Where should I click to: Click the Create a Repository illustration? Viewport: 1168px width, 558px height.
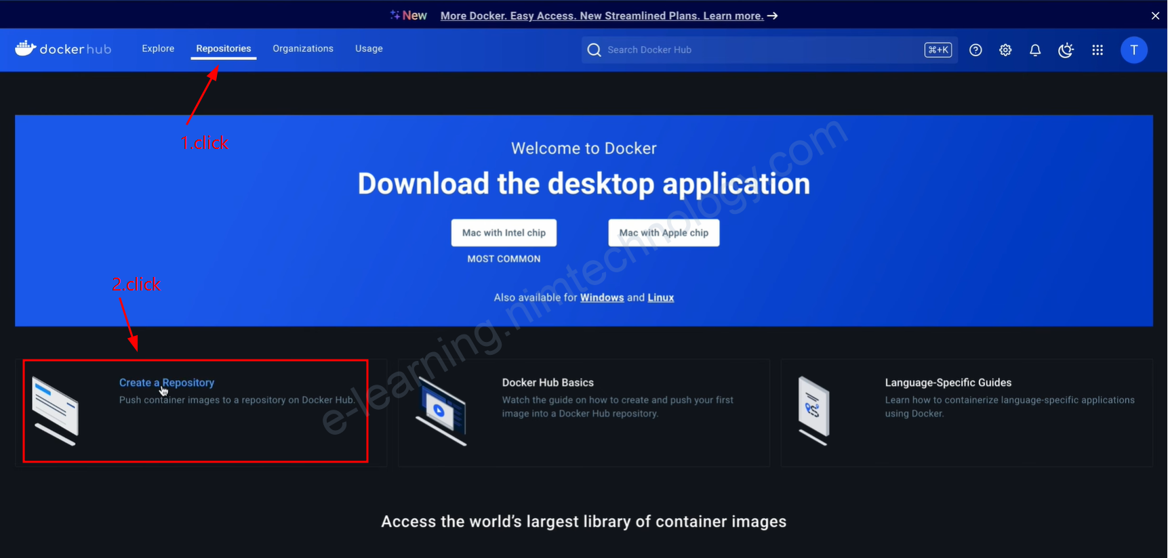(56, 411)
